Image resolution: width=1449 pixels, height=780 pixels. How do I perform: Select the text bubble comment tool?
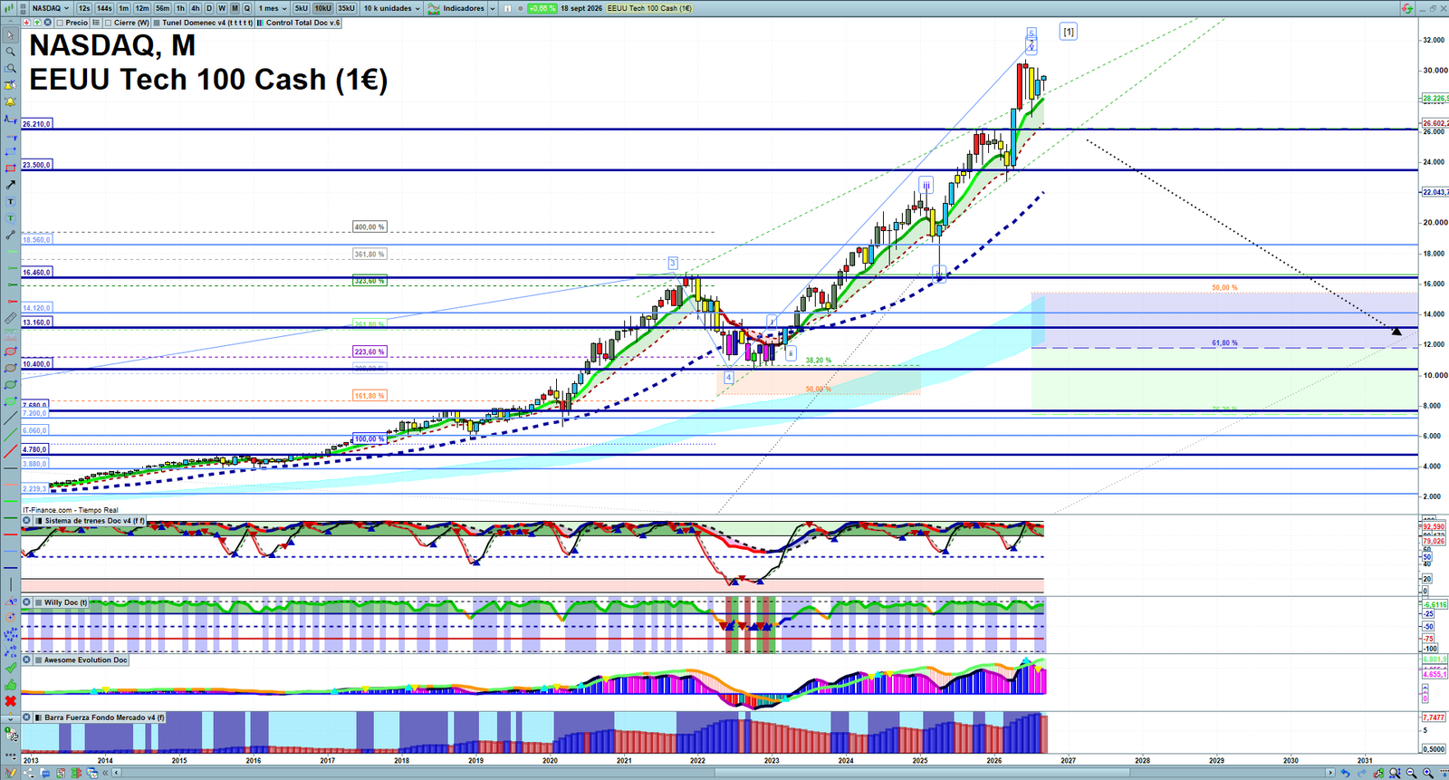click(11, 217)
